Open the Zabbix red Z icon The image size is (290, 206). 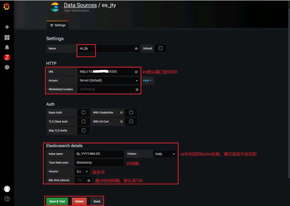(7, 57)
